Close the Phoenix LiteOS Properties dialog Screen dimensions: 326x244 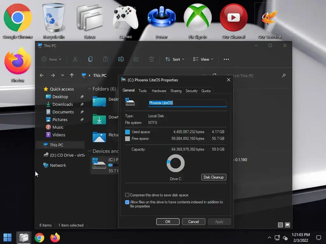(229, 80)
